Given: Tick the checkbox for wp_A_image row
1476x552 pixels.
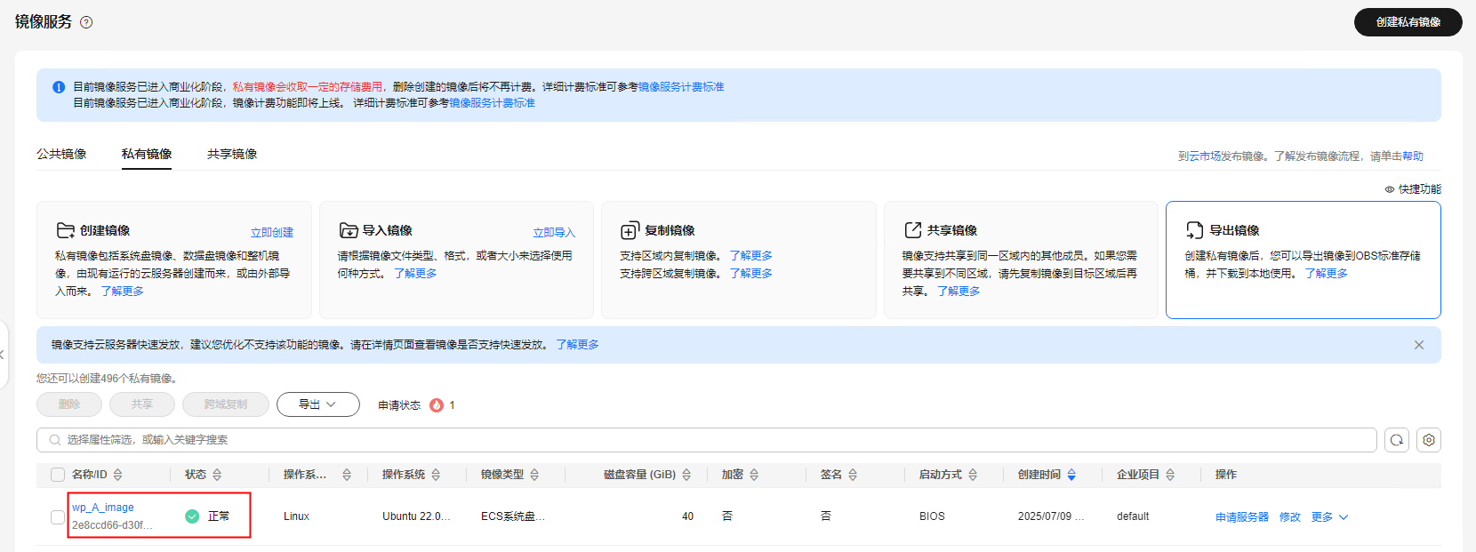Looking at the screenshot, I should [58, 516].
